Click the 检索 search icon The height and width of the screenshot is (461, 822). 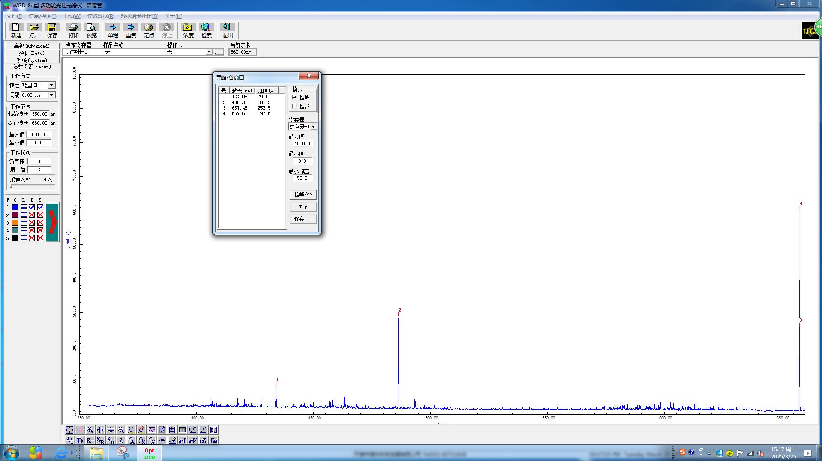click(x=206, y=30)
